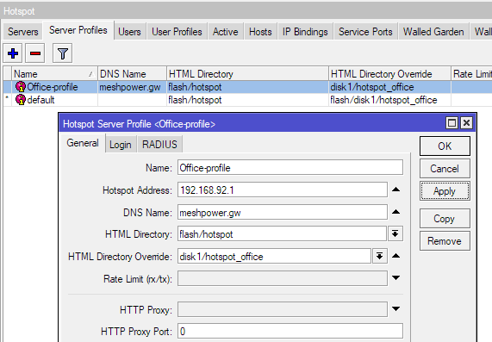Select the Office-profile table row name
Image resolution: width=492 pixels, height=342 pixels.
(53, 87)
